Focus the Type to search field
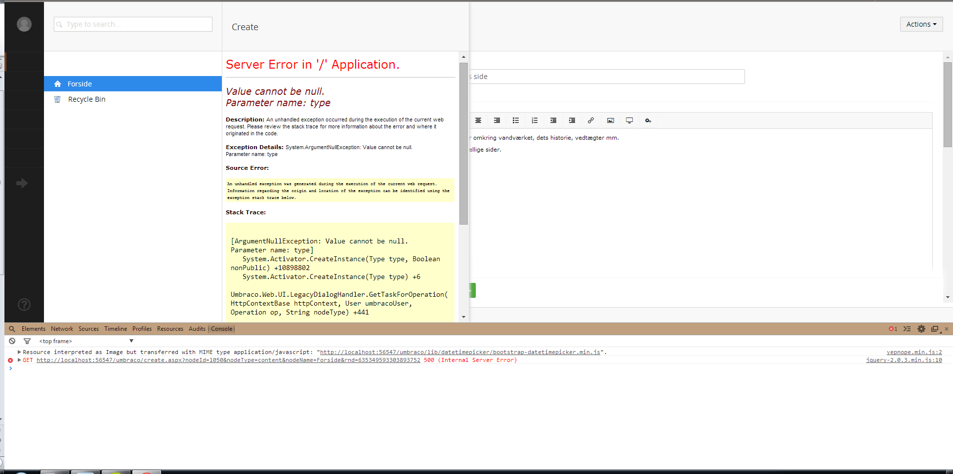Screen dimensions: 953x474 coord(133,24)
